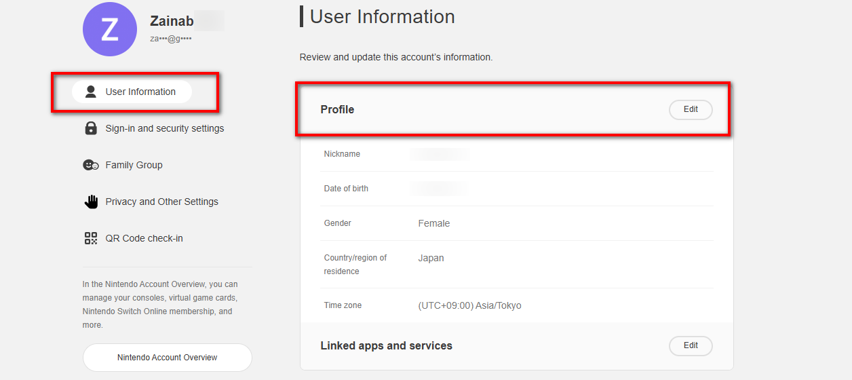Screen dimensions: 852x380
Task: Select QR Code check-in option
Action: pyautogui.click(x=144, y=238)
